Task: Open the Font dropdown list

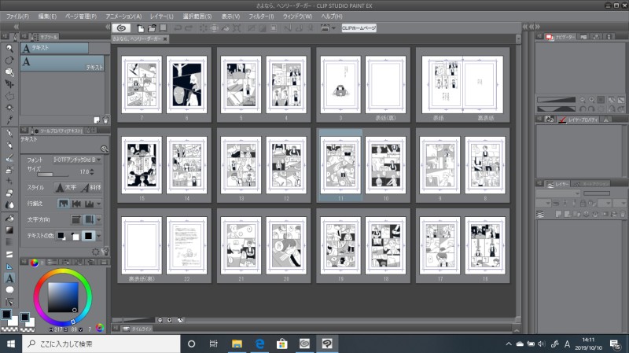Action: click(x=77, y=160)
